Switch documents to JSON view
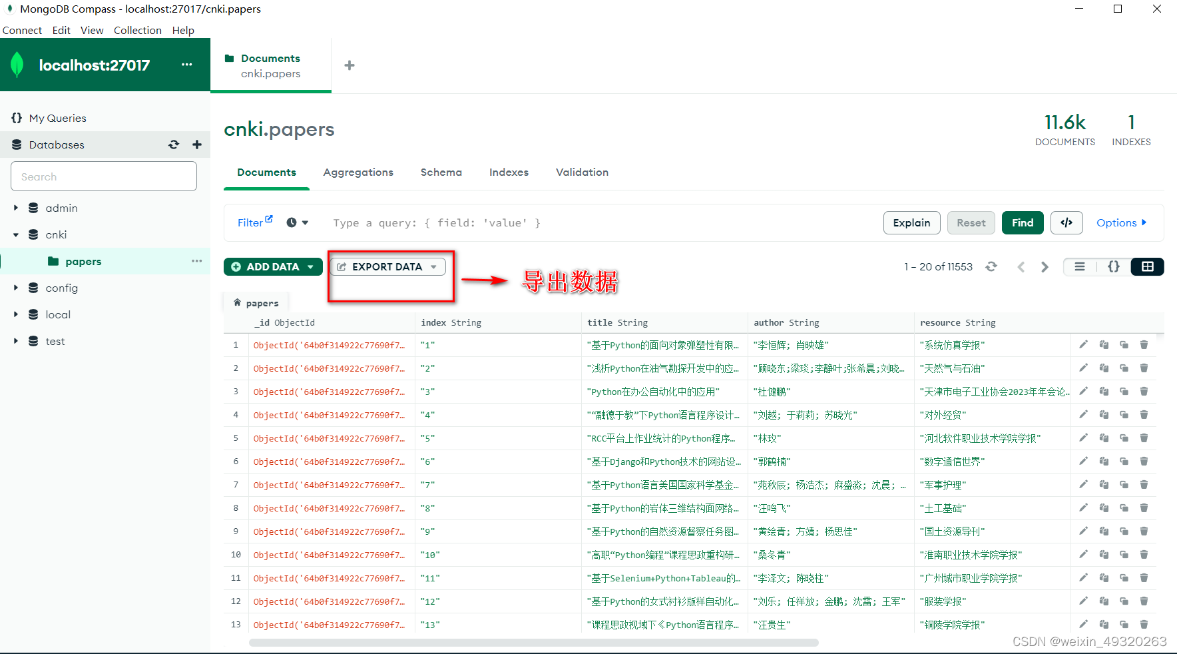The width and height of the screenshot is (1177, 654). pos(1113,266)
